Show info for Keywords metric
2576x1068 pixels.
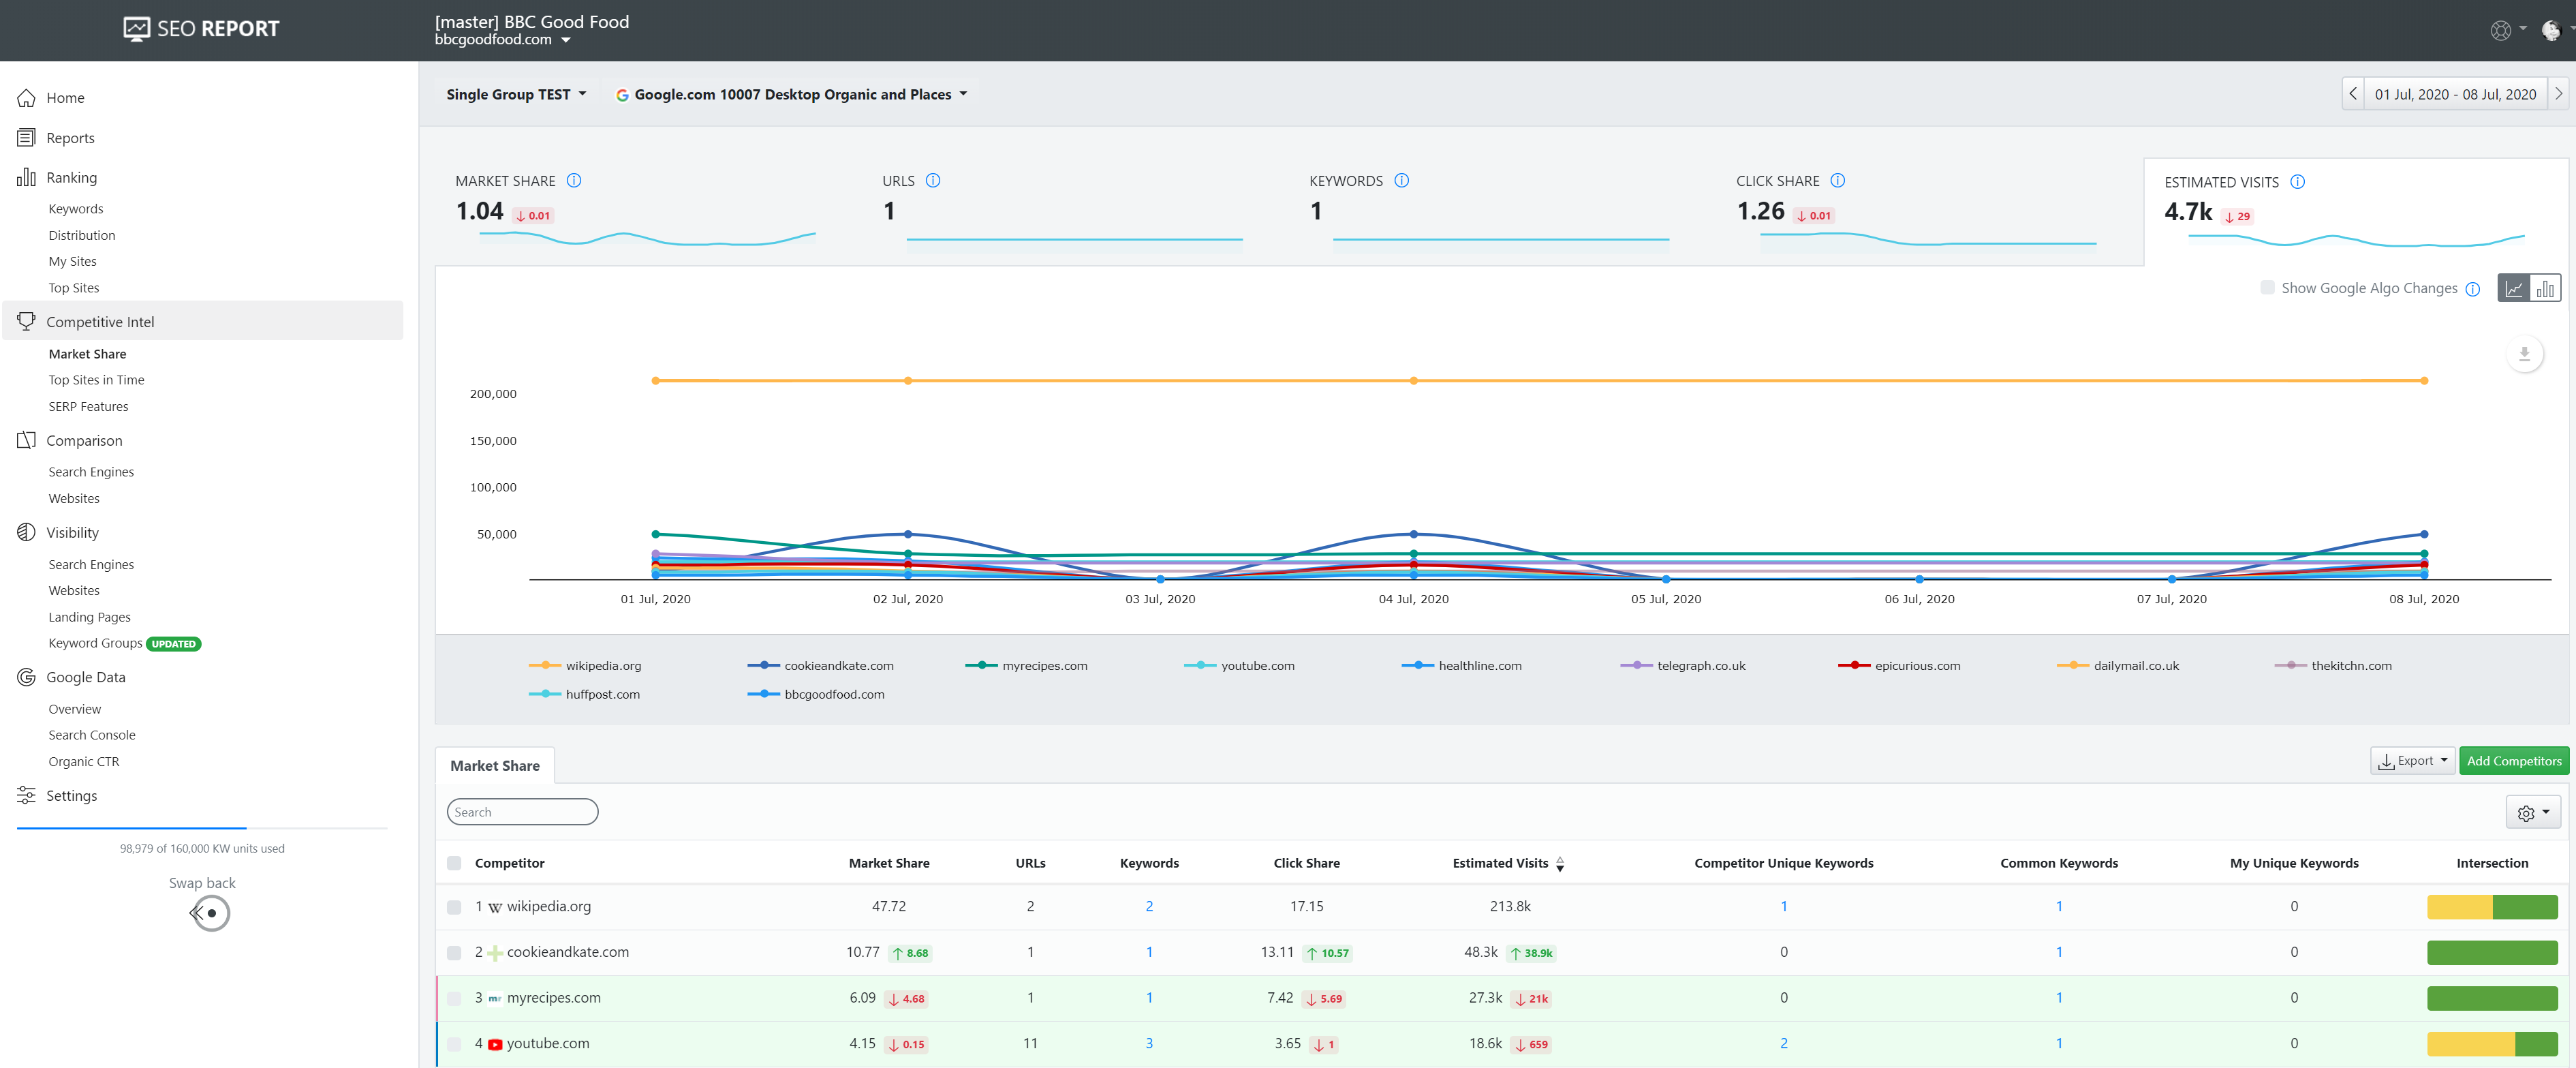tap(1402, 181)
